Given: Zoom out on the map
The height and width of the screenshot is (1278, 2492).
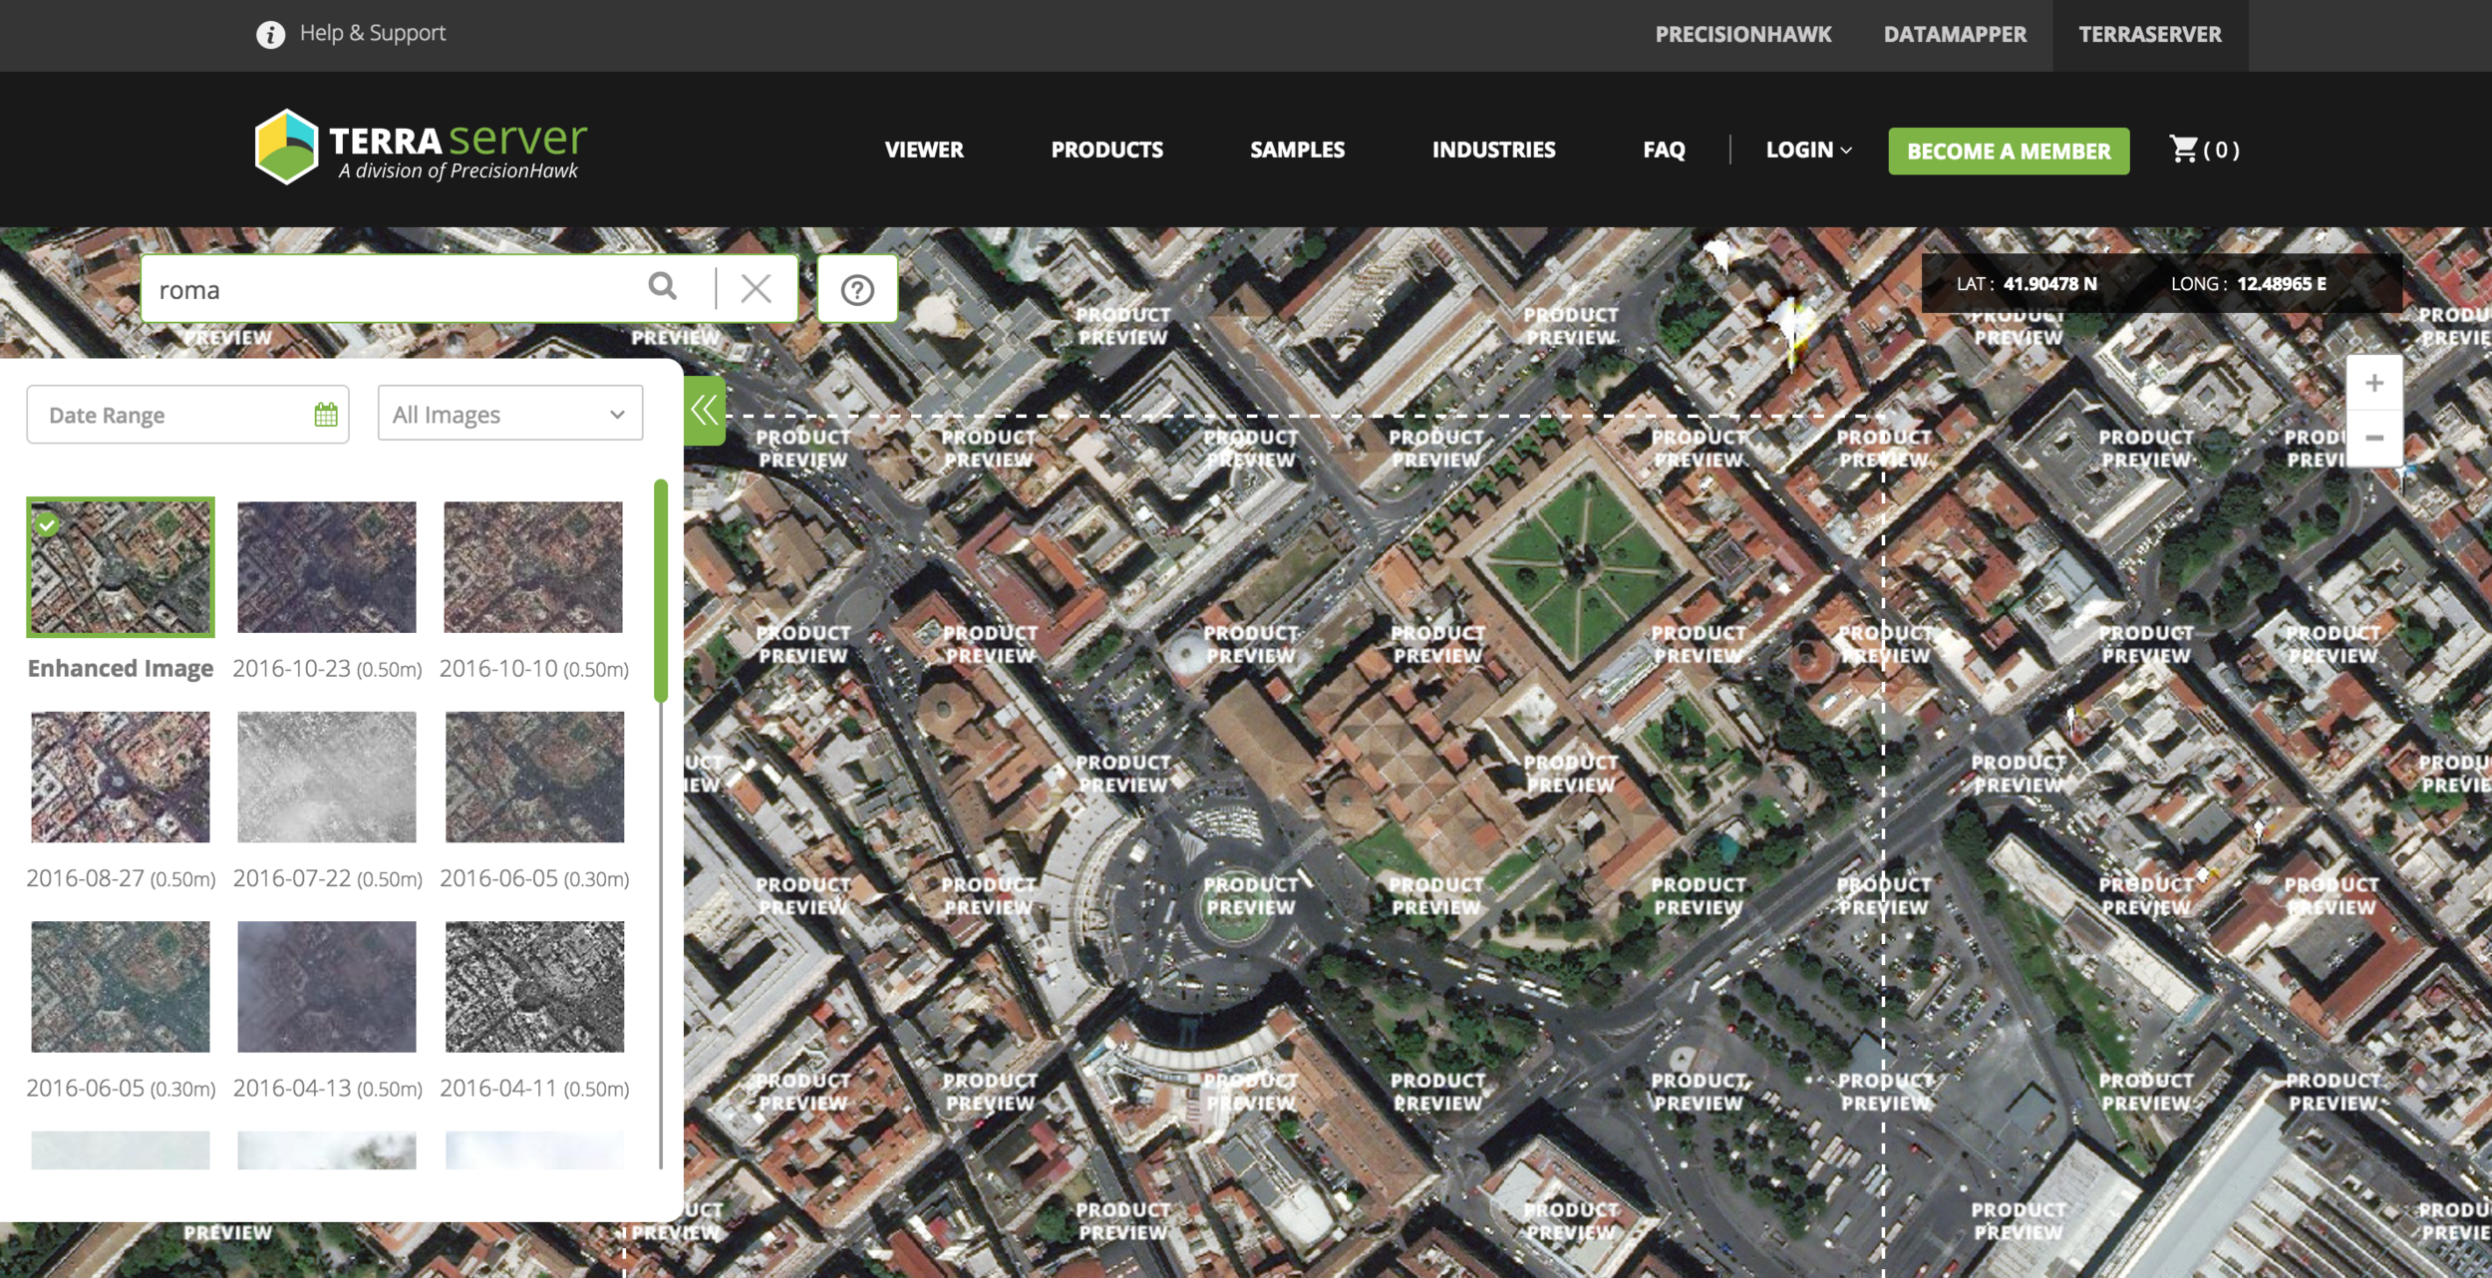Looking at the screenshot, I should (2374, 439).
